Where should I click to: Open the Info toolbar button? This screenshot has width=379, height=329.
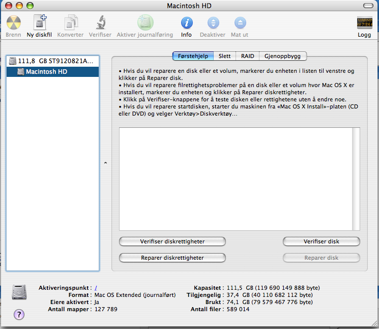(187, 23)
